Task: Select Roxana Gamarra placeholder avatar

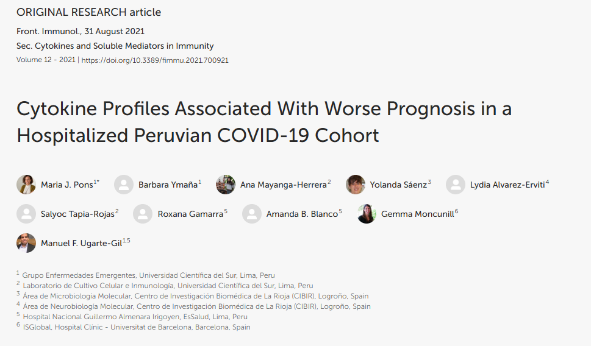Action: [x=143, y=214]
